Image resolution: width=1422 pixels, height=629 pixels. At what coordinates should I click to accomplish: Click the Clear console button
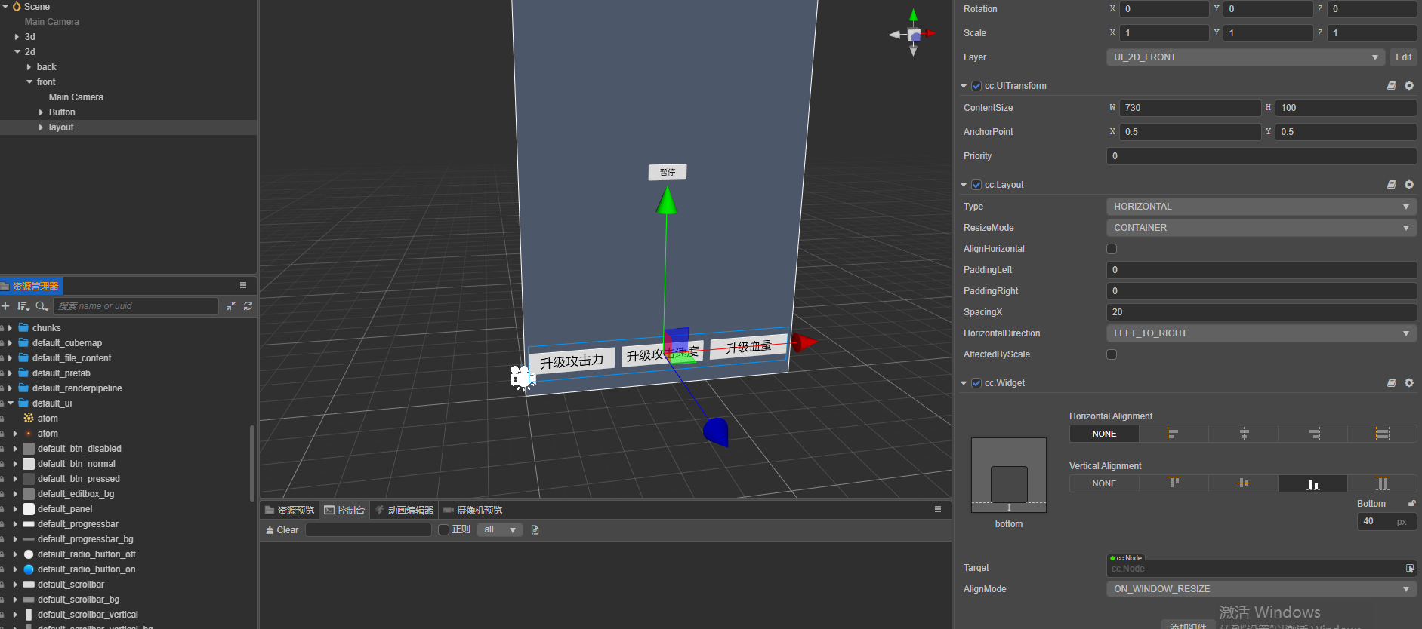(282, 530)
